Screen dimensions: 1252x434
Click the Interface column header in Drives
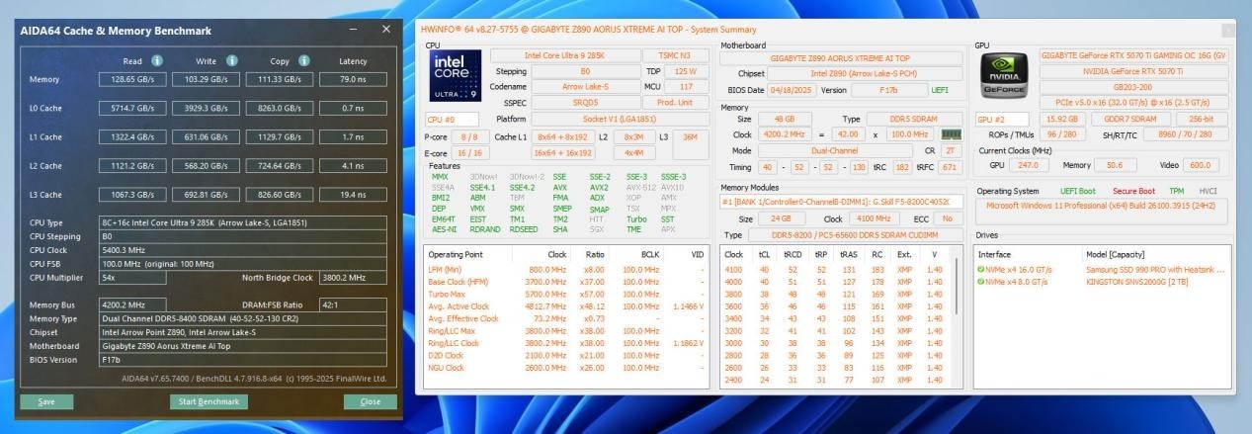click(996, 253)
